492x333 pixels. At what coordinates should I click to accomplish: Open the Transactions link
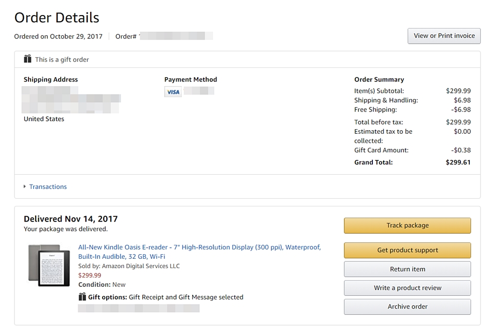(x=48, y=187)
